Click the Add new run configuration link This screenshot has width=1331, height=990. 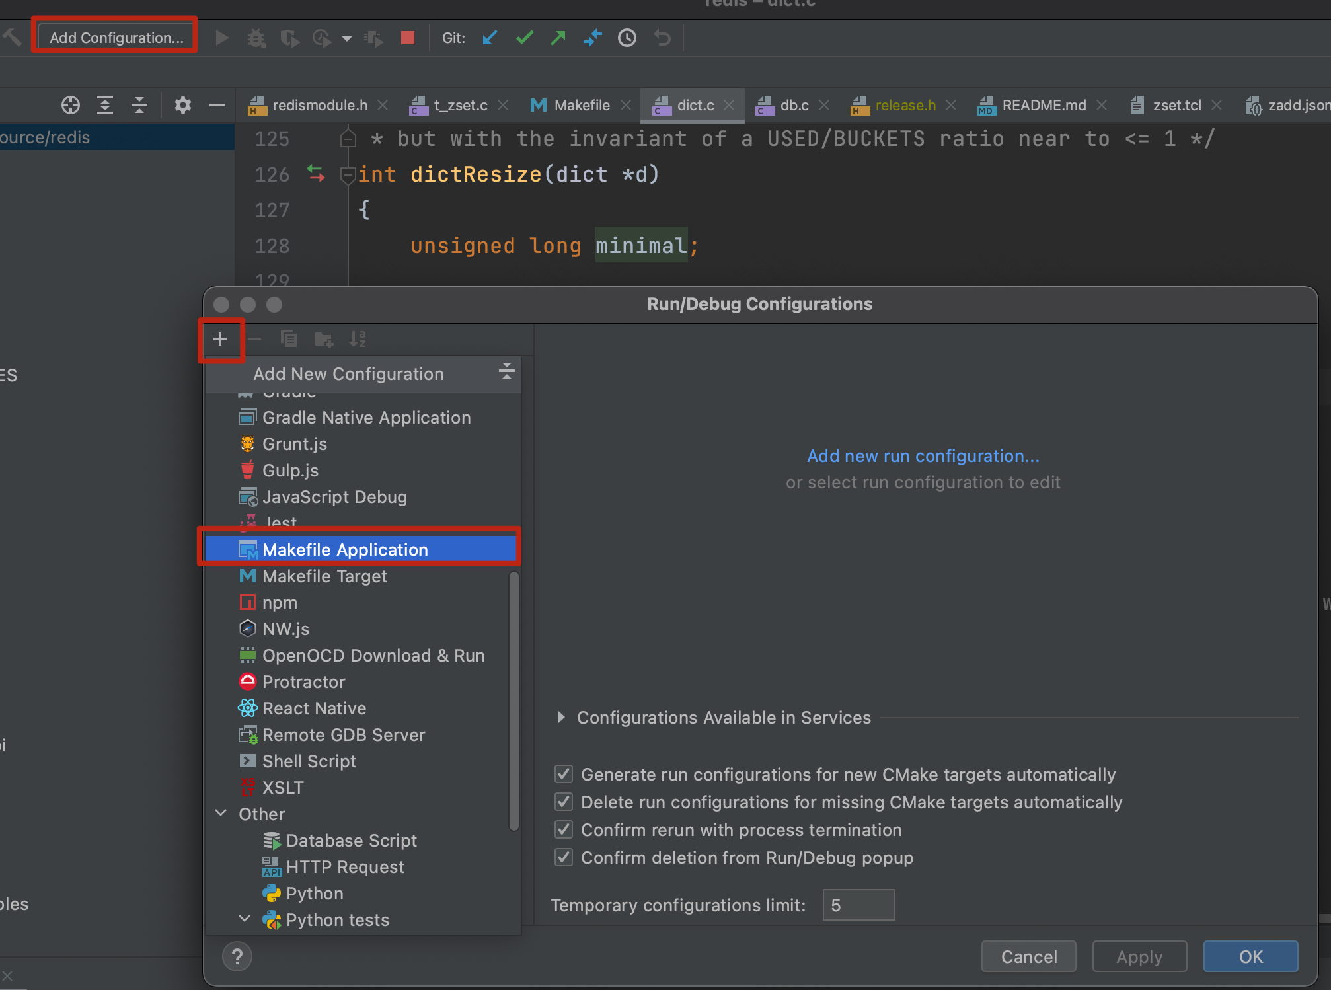[x=923, y=456]
